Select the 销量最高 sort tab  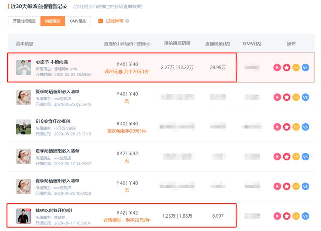click(x=53, y=21)
